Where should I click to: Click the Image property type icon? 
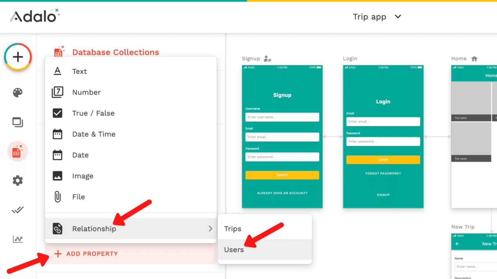(x=58, y=176)
